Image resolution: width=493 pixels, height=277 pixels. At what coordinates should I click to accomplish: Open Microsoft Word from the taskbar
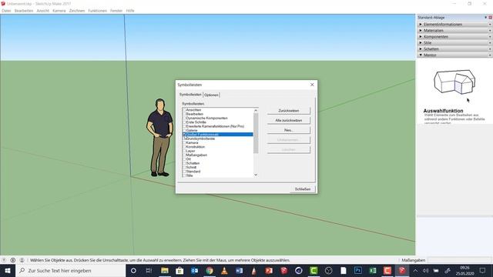pos(239,270)
